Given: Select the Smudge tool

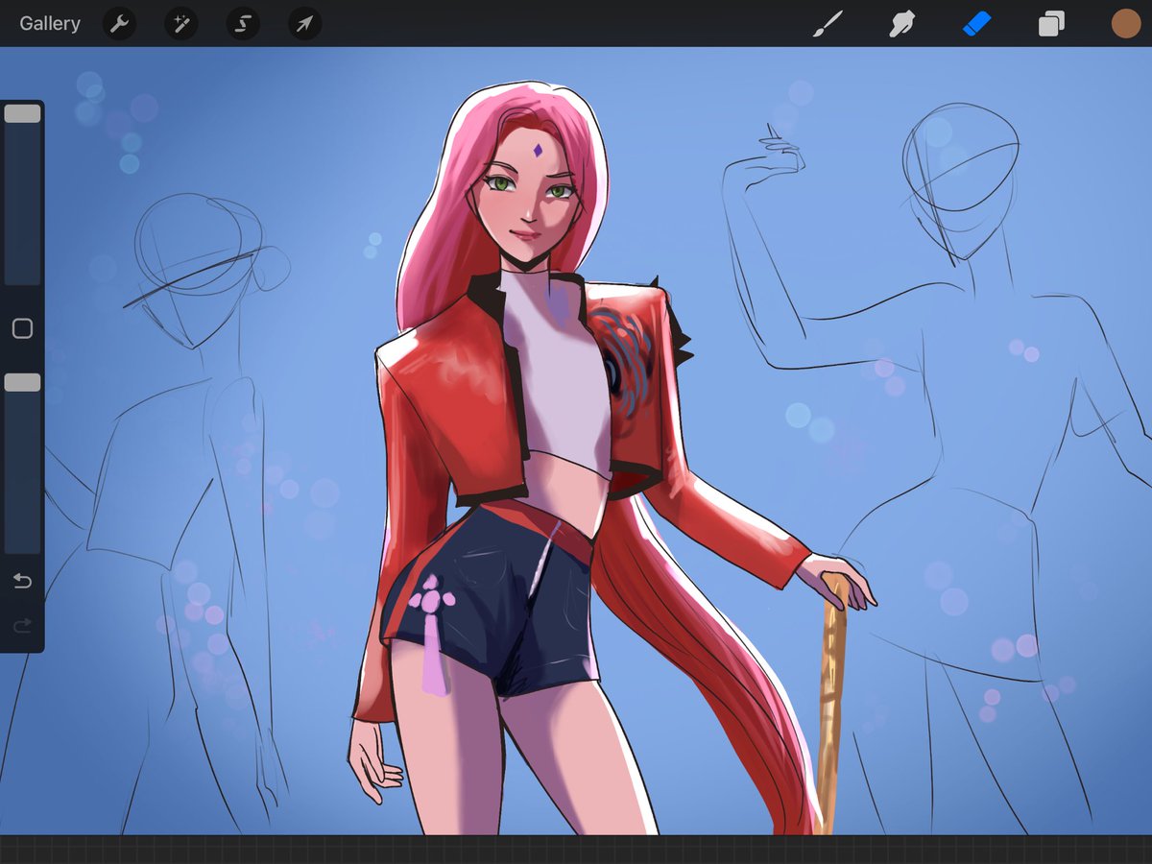Looking at the screenshot, I should (x=900, y=24).
